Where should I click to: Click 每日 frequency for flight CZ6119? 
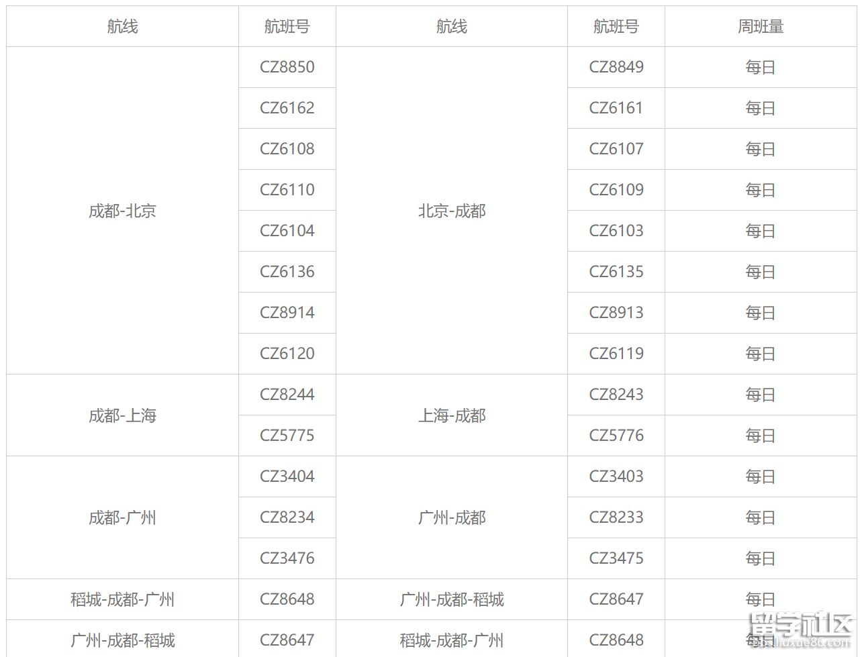760,354
